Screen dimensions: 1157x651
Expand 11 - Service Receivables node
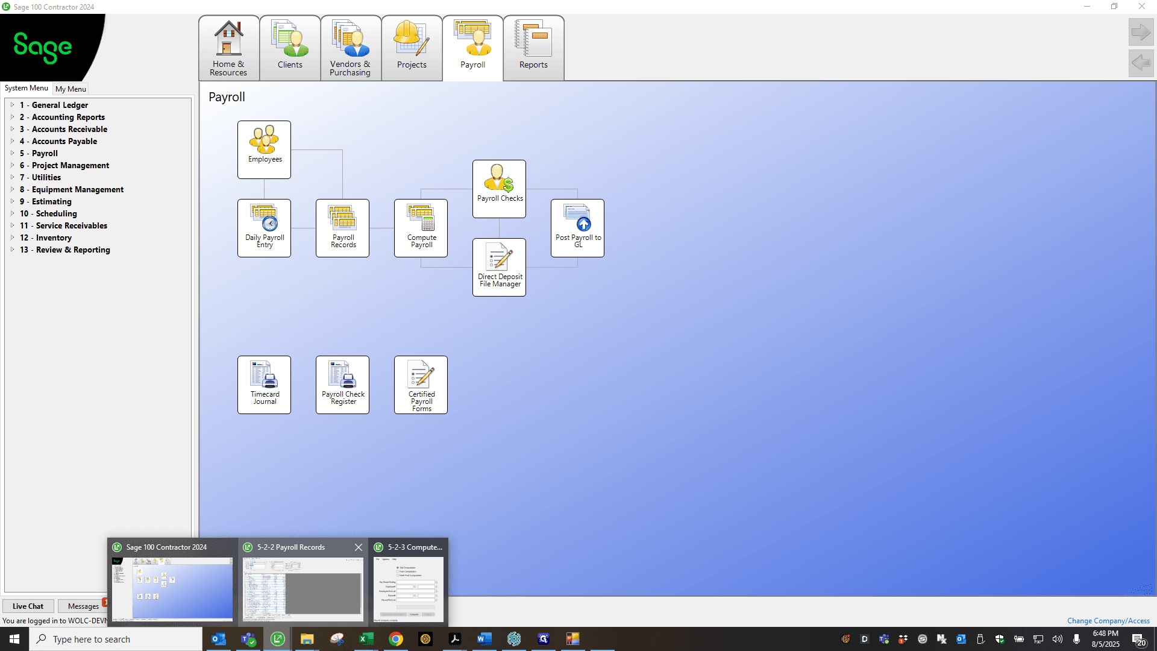click(12, 225)
